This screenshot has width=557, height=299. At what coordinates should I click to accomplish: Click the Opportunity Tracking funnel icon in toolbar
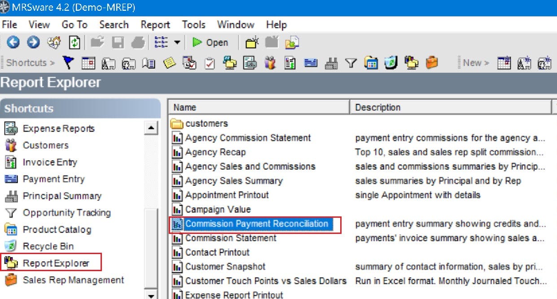coord(351,63)
